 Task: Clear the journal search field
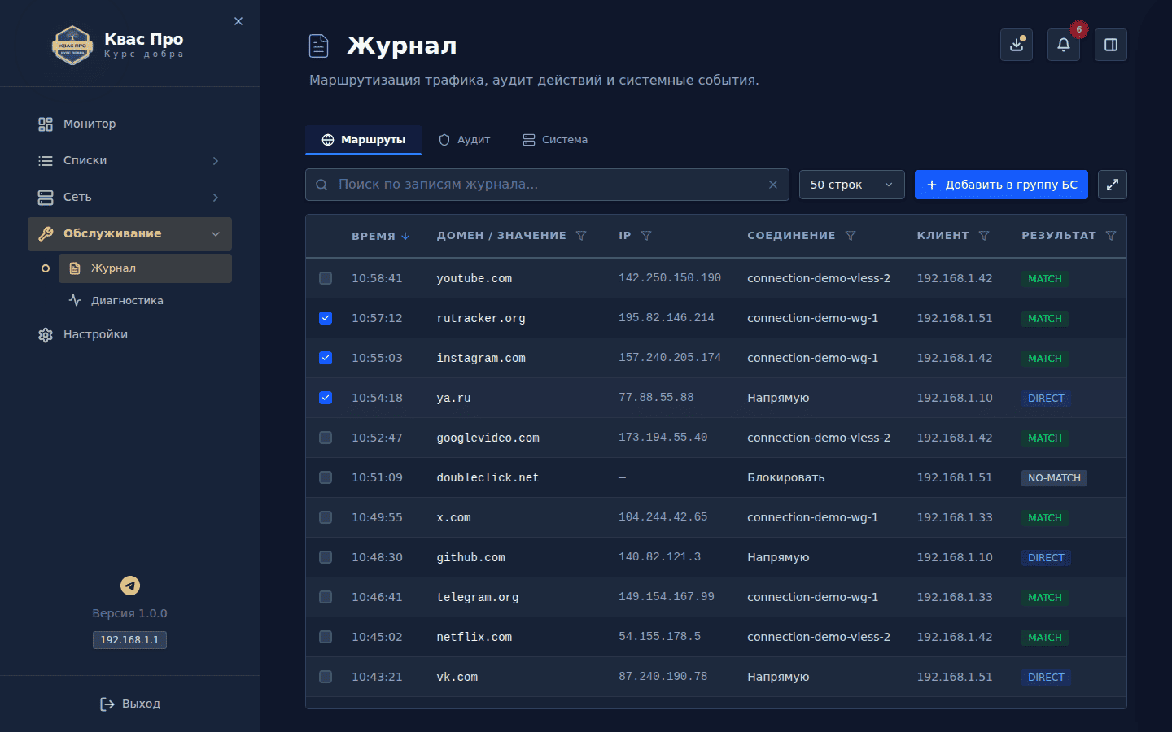[x=773, y=185]
